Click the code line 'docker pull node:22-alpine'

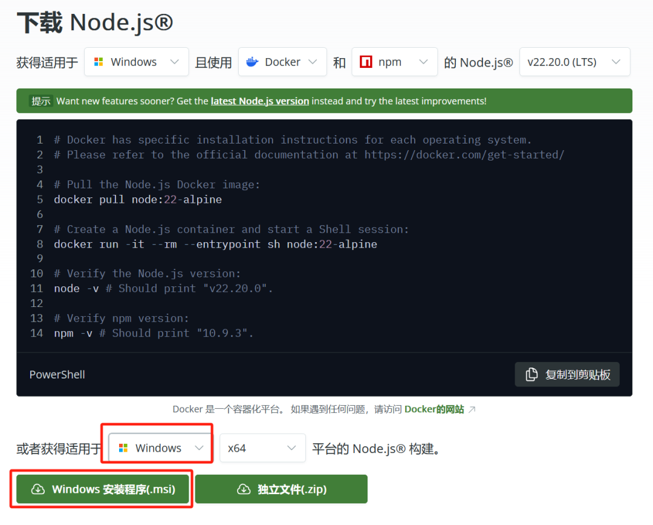tap(138, 199)
